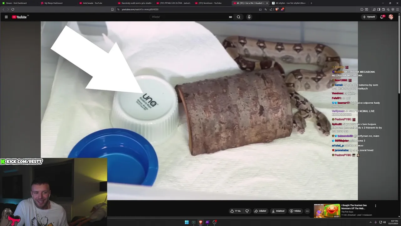Open a new tab with plus button

pyautogui.click(x=311, y=3)
